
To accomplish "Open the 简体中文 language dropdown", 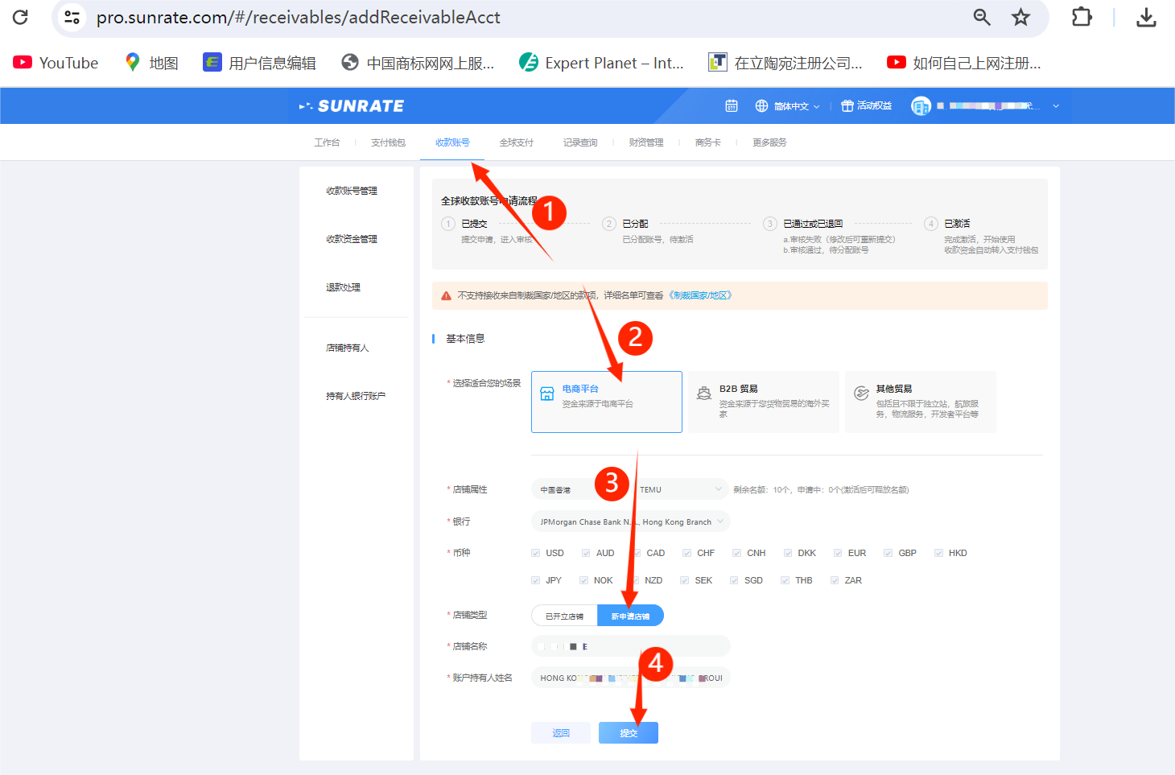I will (788, 106).
